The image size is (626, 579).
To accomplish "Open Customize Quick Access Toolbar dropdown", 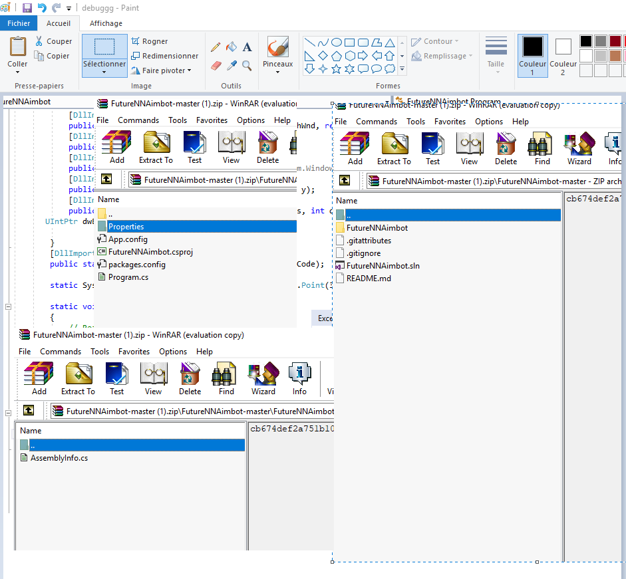I will pyautogui.click(x=69, y=8).
